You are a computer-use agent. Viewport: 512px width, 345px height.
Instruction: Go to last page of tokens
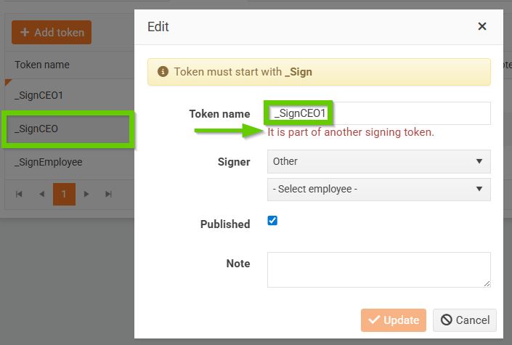108,194
